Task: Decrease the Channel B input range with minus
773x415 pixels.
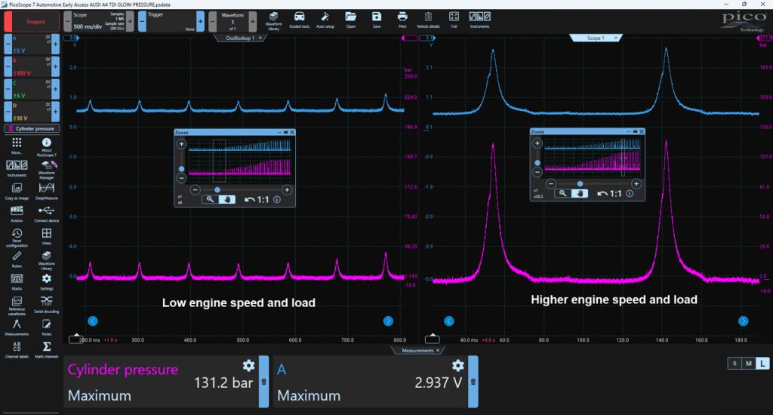Action: click(x=8, y=66)
